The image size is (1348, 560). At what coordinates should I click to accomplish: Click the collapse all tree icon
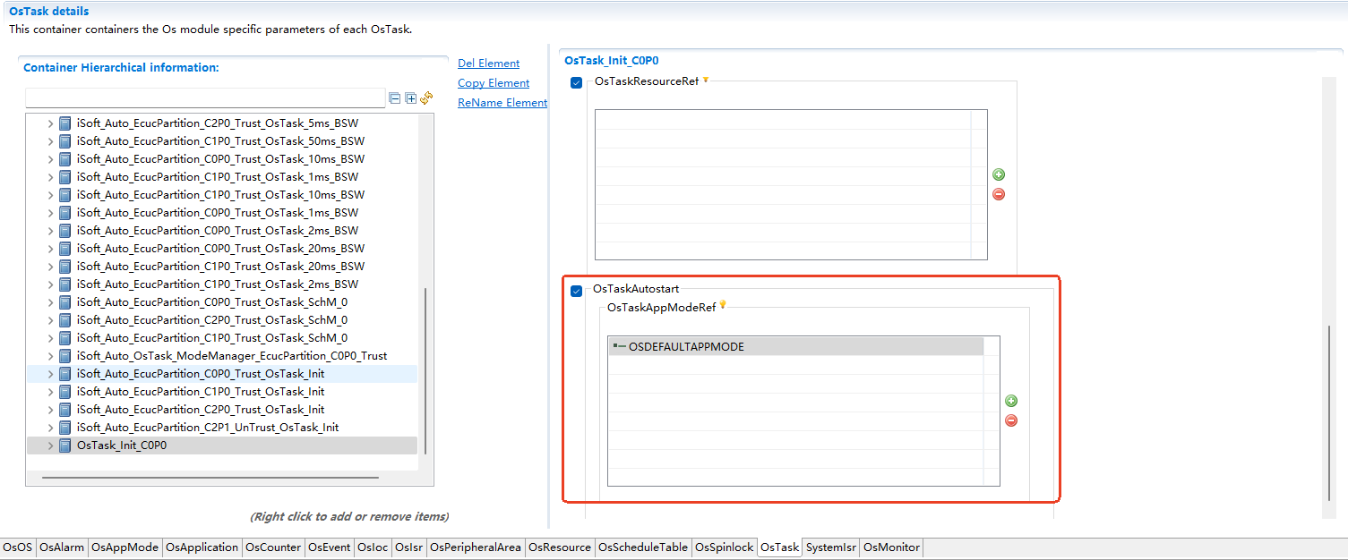(395, 98)
